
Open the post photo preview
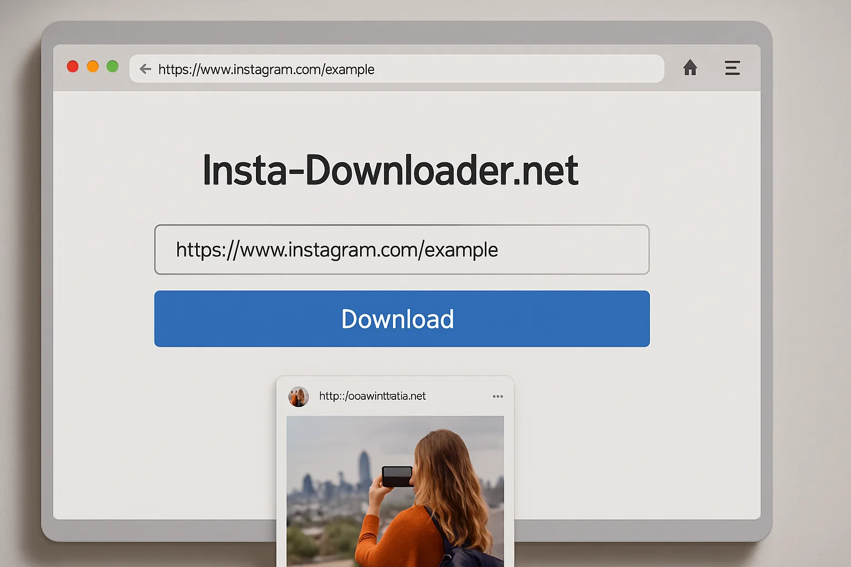395,491
